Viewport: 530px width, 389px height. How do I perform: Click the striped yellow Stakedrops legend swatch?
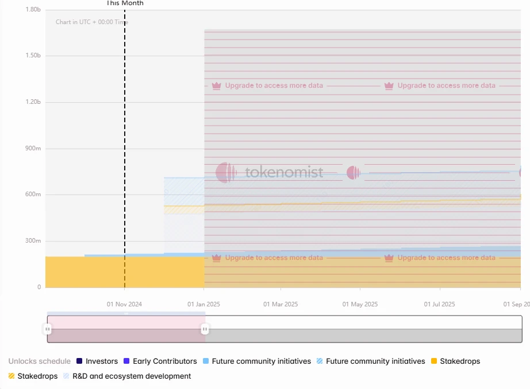coord(11,376)
